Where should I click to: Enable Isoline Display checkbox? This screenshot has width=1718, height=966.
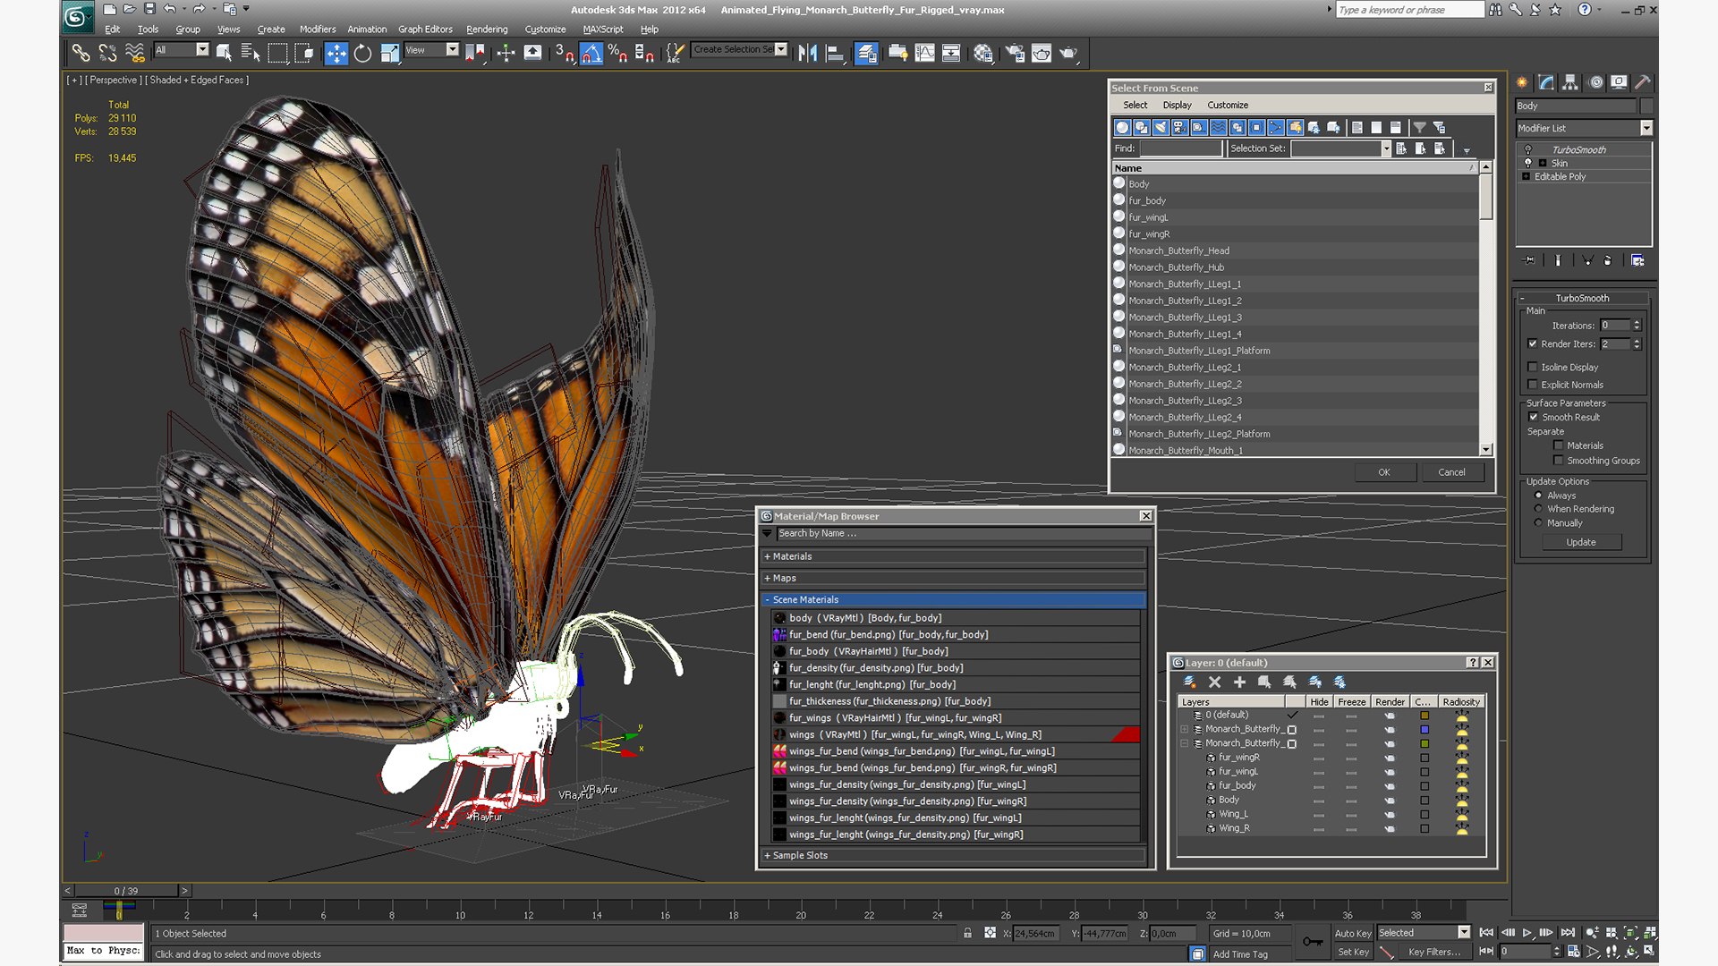pyautogui.click(x=1533, y=368)
